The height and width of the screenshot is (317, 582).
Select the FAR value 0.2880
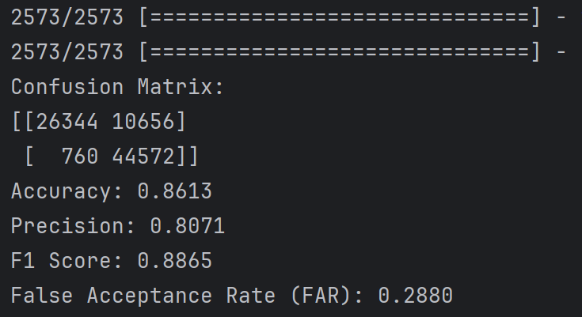(x=415, y=296)
